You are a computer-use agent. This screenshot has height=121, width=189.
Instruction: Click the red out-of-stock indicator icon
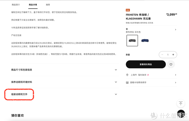(x=148, y=75)
